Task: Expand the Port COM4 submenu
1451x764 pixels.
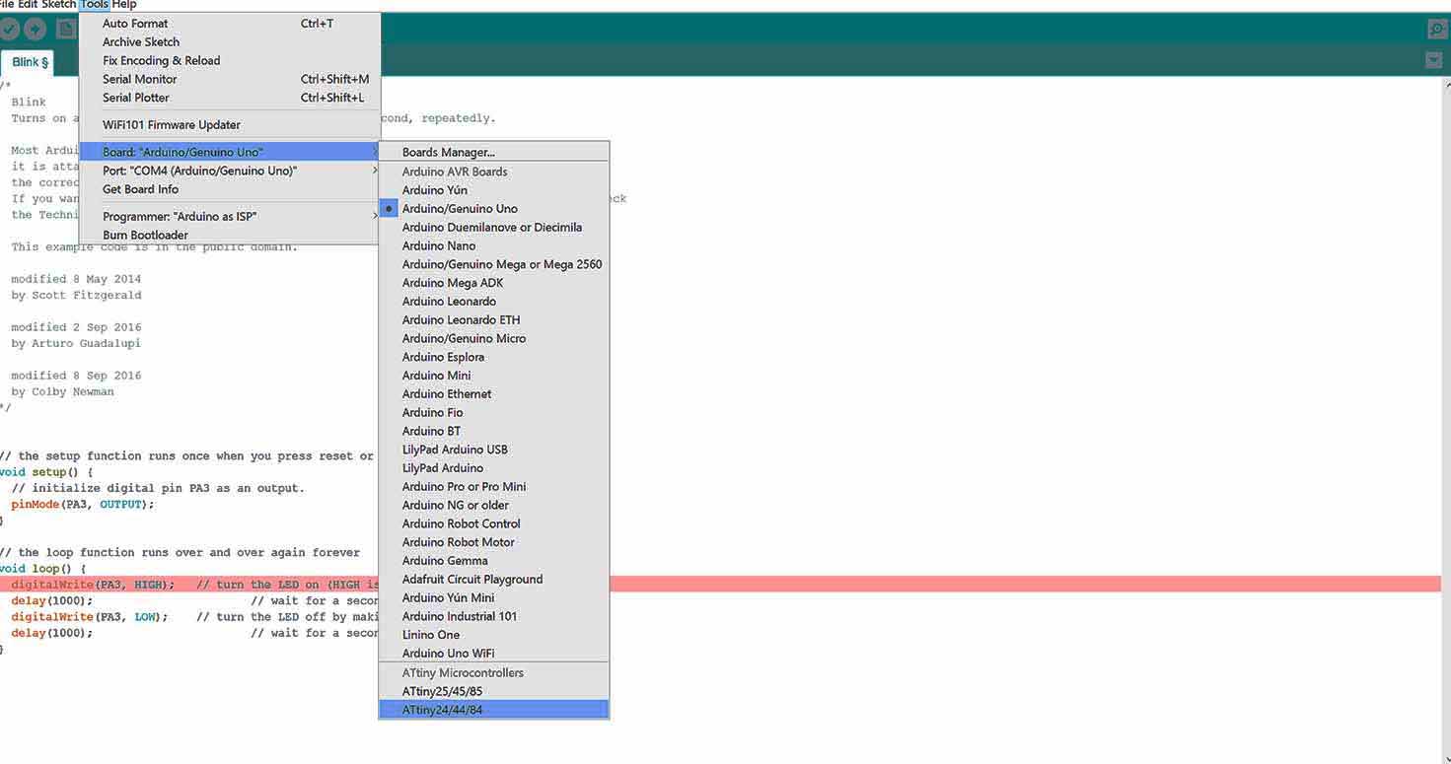Action: coord(229,172)
